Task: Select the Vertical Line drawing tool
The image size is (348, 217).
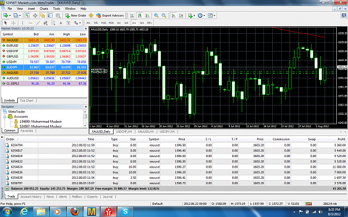Action: point(22,23)
